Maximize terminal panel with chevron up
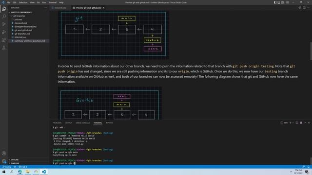This screenshot has height=175, width=312. pyautogui.click(x=305, y=123)
